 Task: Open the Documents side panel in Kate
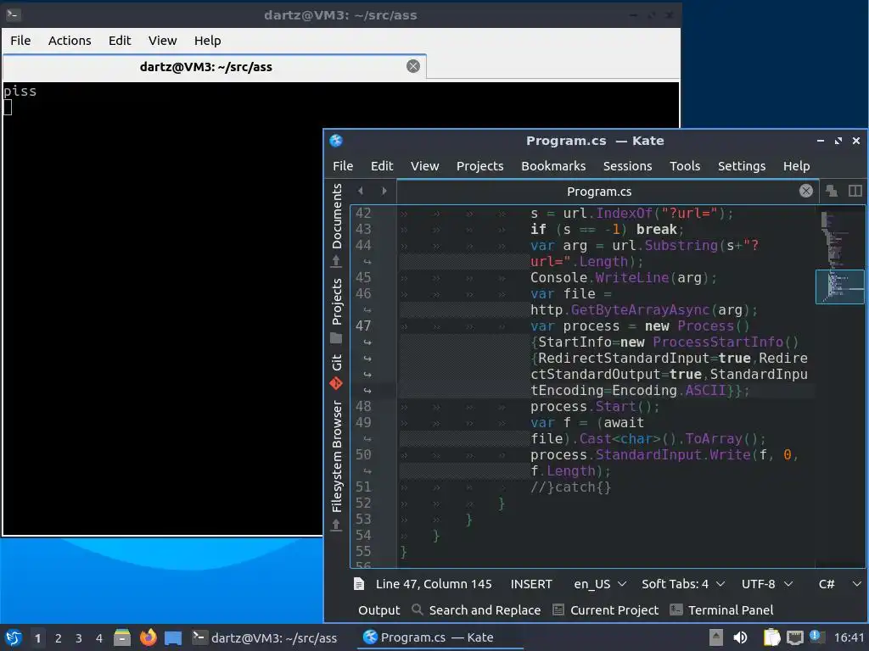click(336, 225)
